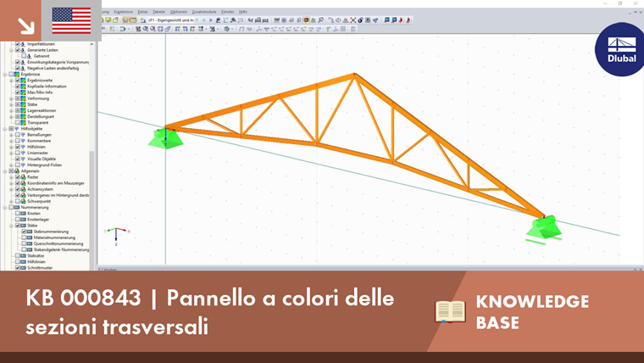Select the Knotenlager row
The height and width of the screenshot is (363, 644).
click(38, 220)
